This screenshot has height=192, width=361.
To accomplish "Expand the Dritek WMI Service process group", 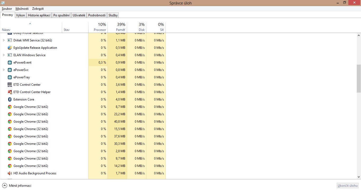I will click(x=4, y=40).
